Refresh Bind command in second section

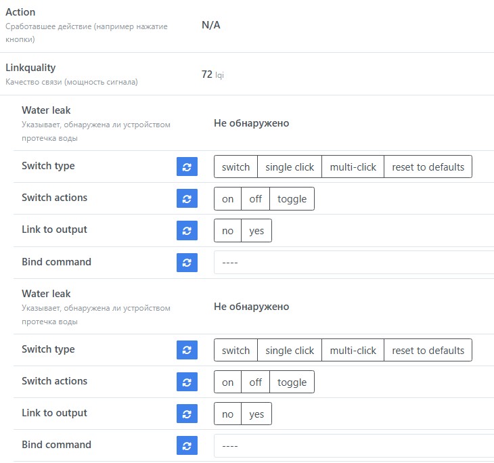[187, 445]
